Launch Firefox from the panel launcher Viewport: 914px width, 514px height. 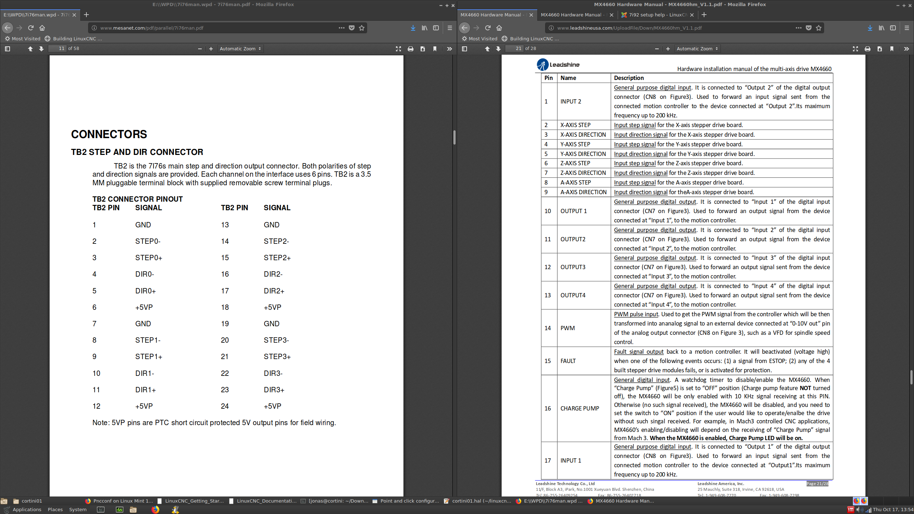pos(155,509)
